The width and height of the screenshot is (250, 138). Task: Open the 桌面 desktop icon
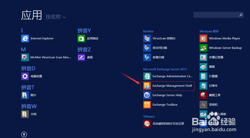(x=81, y=57)
